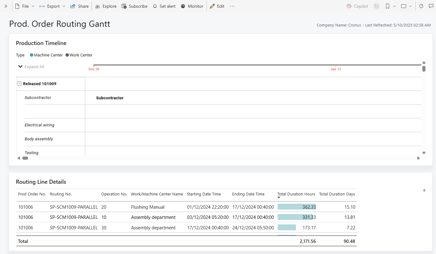This screenshot has height=254, width=436.
Task: Click the Copilot button
Action: click(357, 6)
